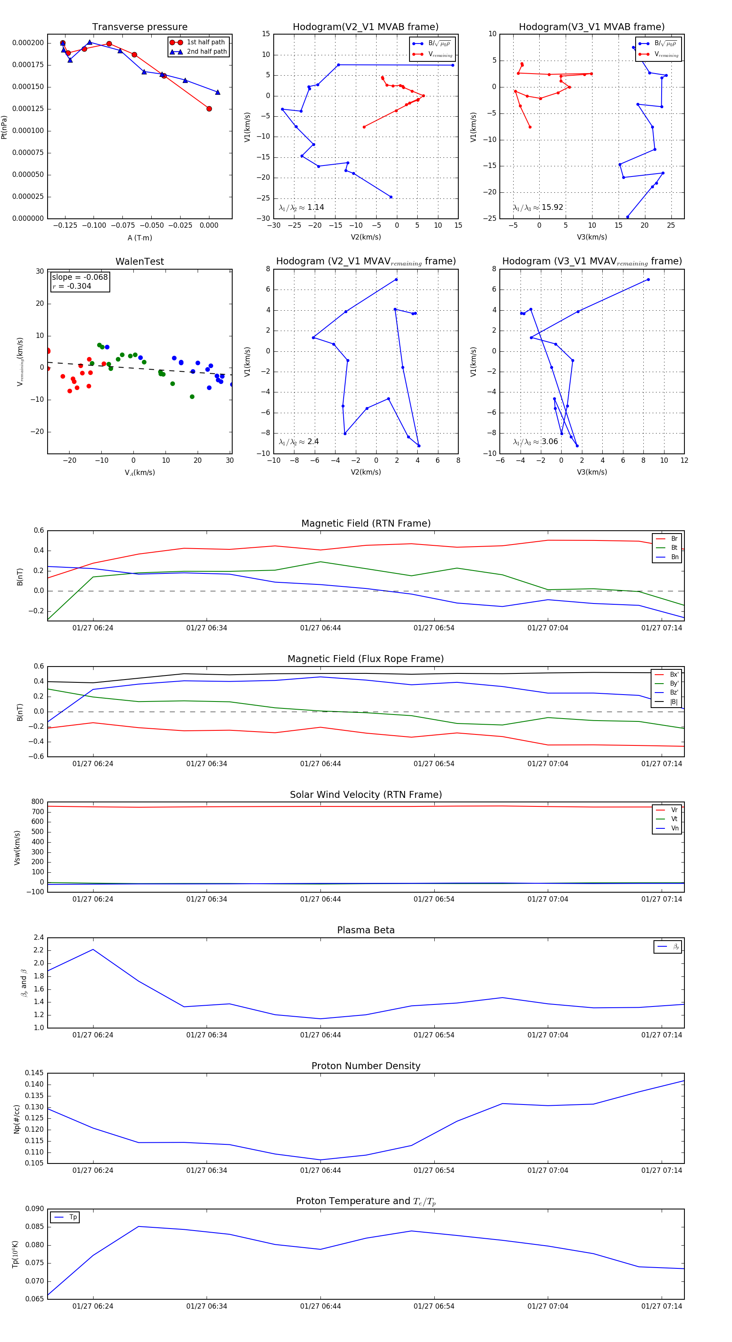Click the "Magnetic Field (Flux Rope Frame)" title
Image resolution: width=732 pixels, height=1342 pixels.
[x=366, y=659]
